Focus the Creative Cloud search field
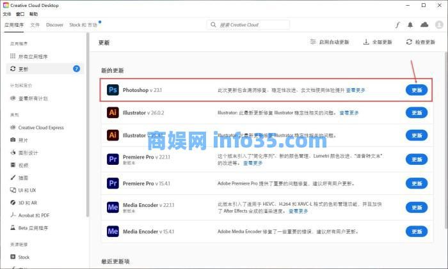Viewport: 448px width, 269px height. click(248, 25)
